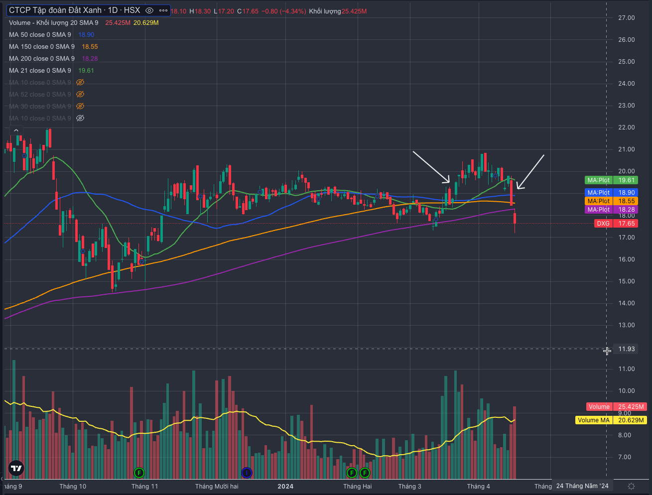Image resolution: width=652 pixels, height=495 pixels.
Task: Open the three-dots More menu in symbol title
Action: click(x=162, y=10)
